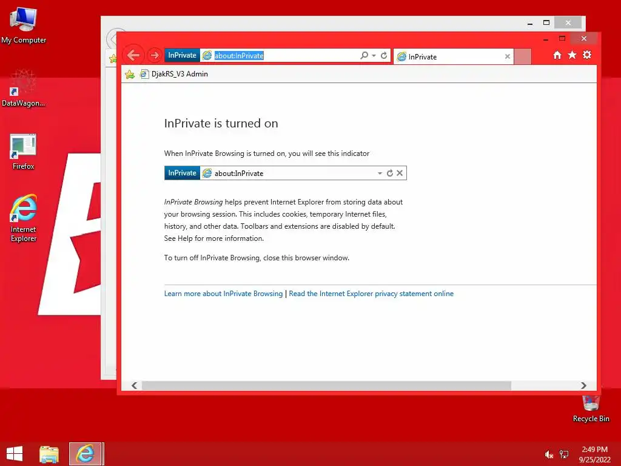Open Tools menu with the gear icon
Screen dimensions: 621x466
point(587,55)
